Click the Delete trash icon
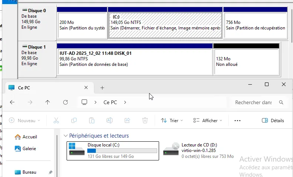 145,120
